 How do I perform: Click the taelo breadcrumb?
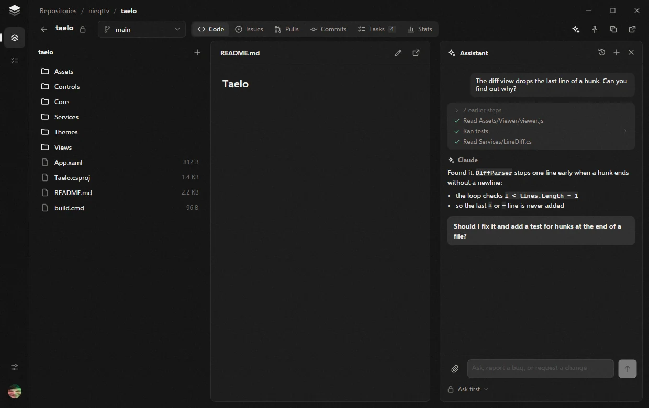[129, 10]
